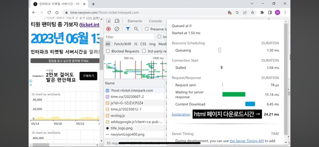This screenshot has height=147, width=319.
Task: Click the share page icon
Action: (x=245, y=12)
